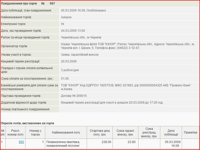This screenshot has width=200, height=150.
Task: Open lot registration number 950 link
Action: click(21, 142)
